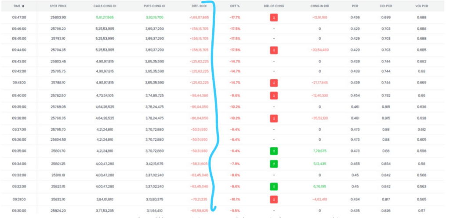Click green up arrow in 09:32:00 row

point(274,186)
